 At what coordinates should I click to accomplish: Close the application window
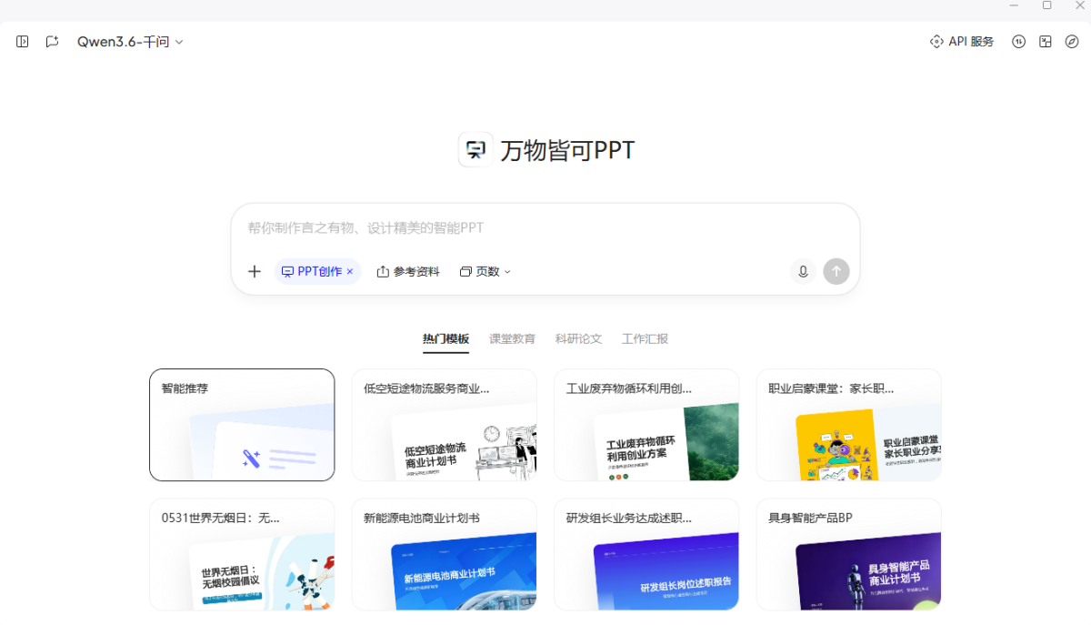tap(1078, 5)
